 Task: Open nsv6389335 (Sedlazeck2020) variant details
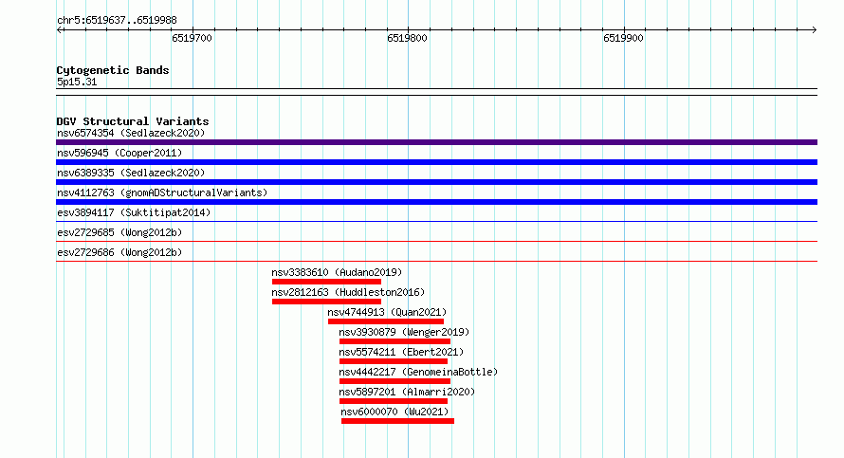coord(131,173)
